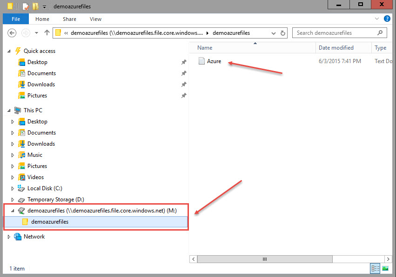This screenshot has height=277, width=396.
Task: Select the Music folder
Action: coord(35,155)
